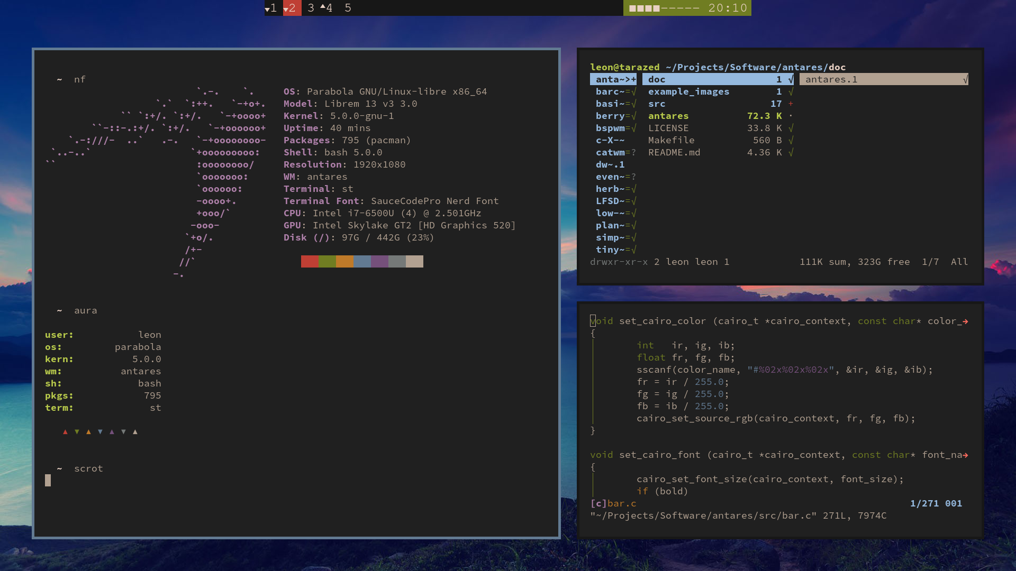The image size is (1016, 571).
Task: Click the red up-triangle below aura output
Action: pyautogui.click(x=65, y=432)
